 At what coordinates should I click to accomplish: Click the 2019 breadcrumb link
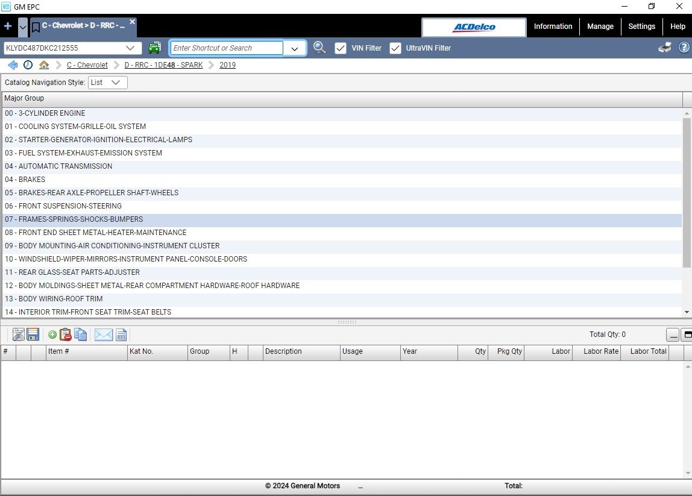coord(227,64)
